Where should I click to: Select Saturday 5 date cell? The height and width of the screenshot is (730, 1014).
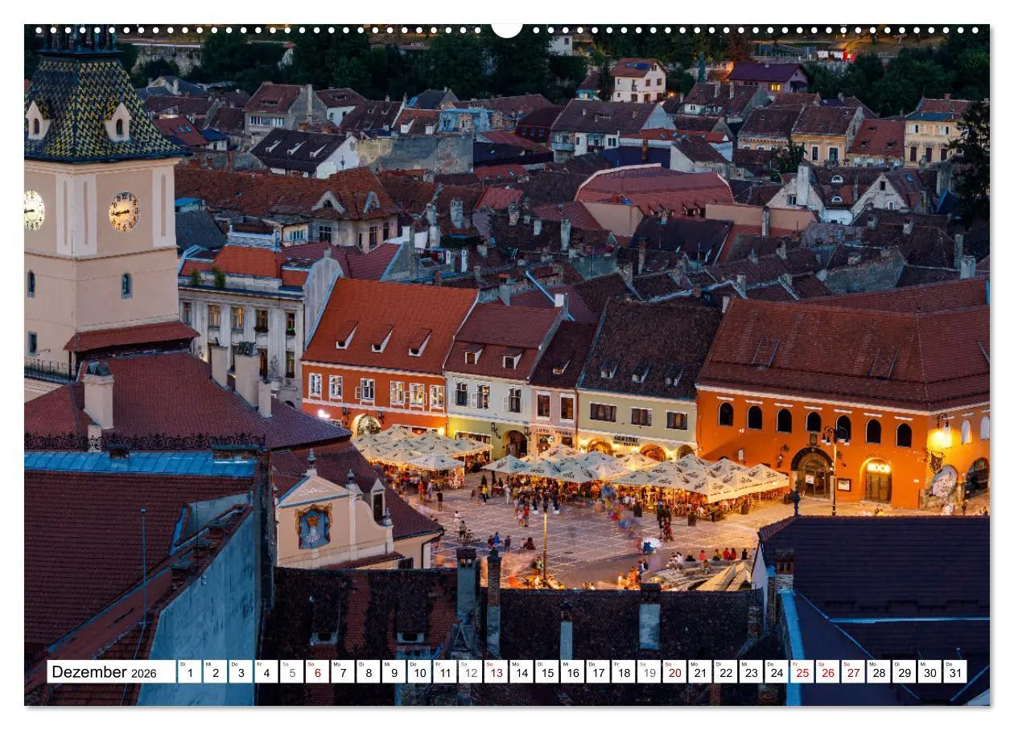point(291,672)
